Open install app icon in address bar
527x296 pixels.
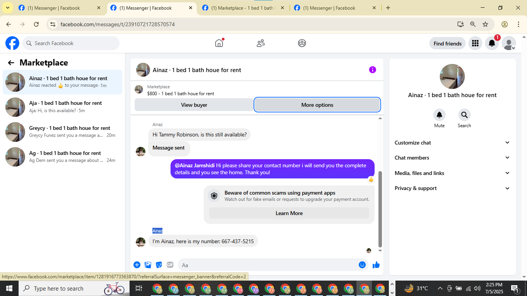pos(461,24)
